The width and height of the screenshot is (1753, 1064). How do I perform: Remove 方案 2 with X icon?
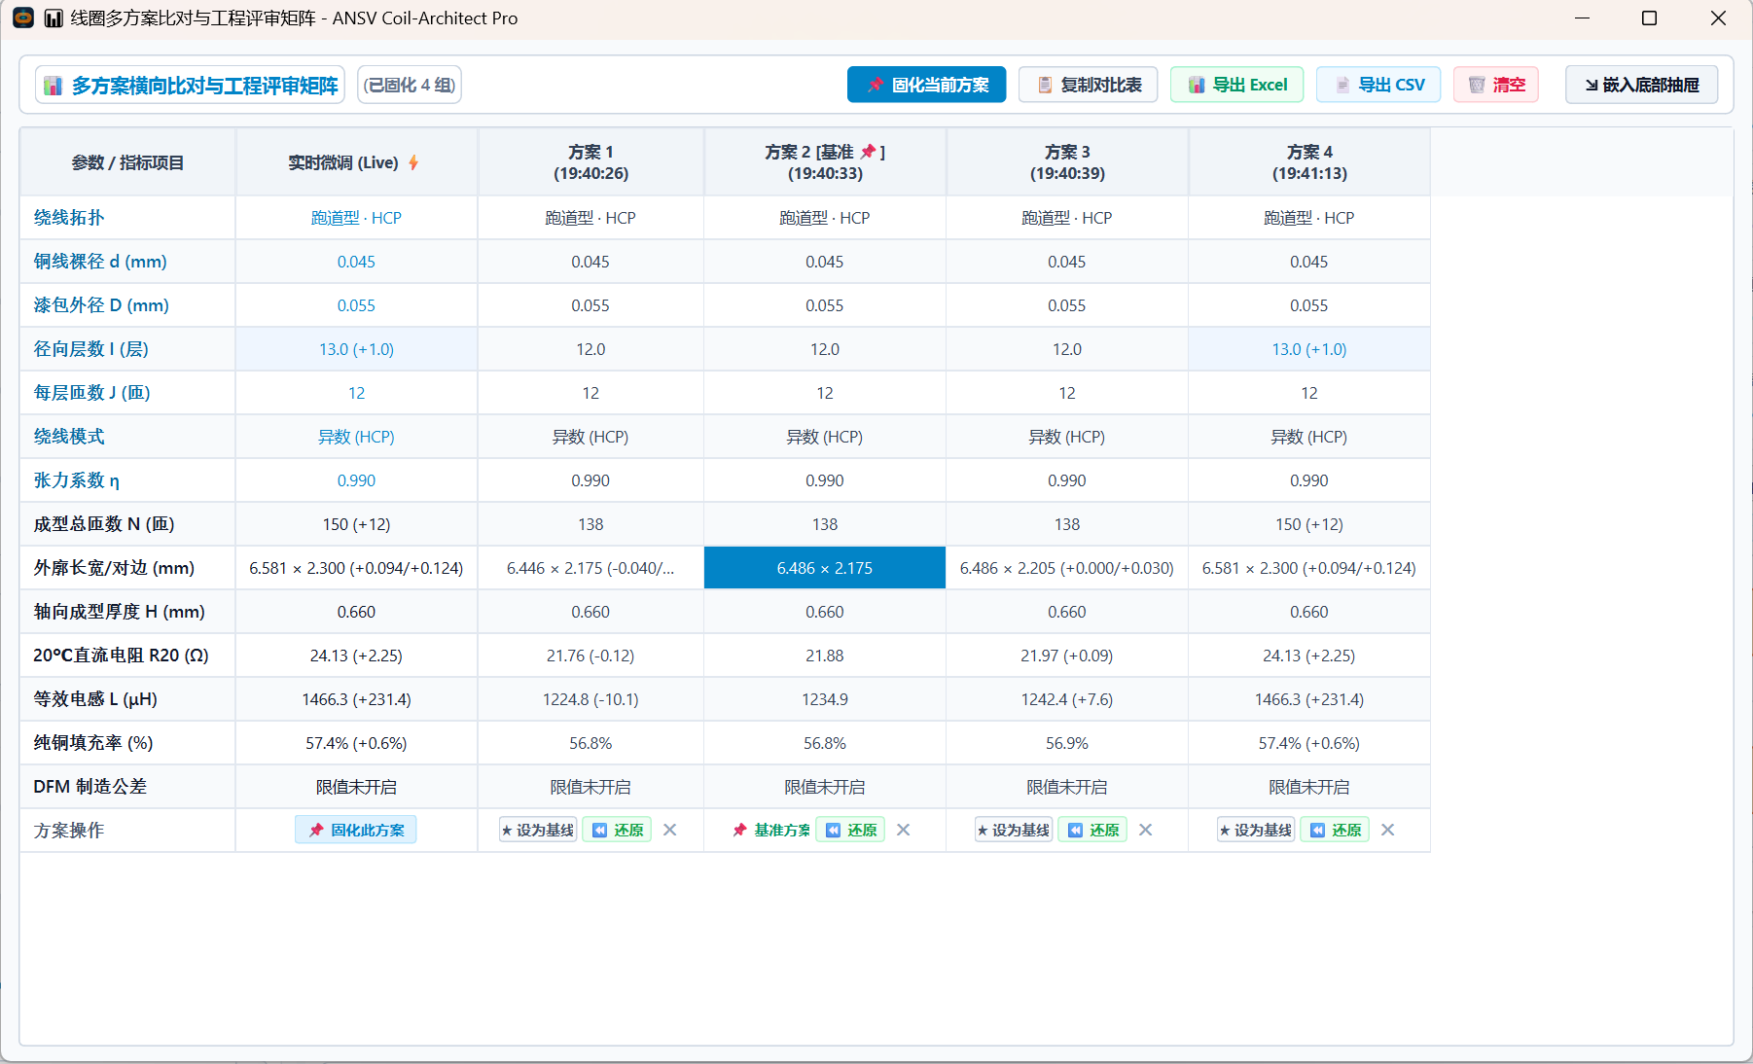pyautogui.click(x=903, y=830)
